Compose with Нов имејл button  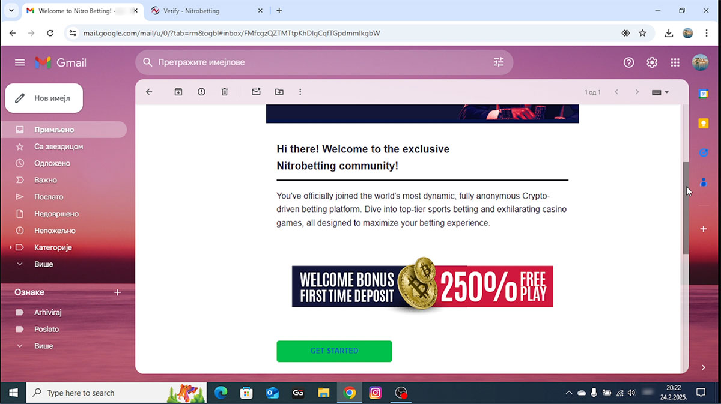44,98
